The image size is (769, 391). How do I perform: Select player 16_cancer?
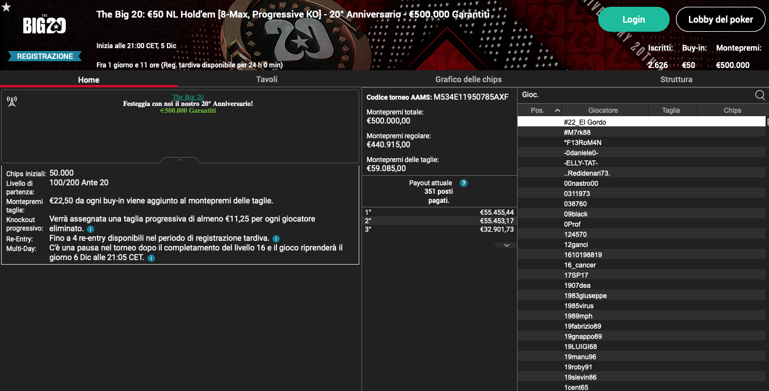coord(641,265)
